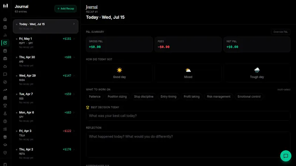Expand chevron on Fri, Apr 3 entry
Screen dimensions: 296x166
pyautogui.click(x=74, y=131)
